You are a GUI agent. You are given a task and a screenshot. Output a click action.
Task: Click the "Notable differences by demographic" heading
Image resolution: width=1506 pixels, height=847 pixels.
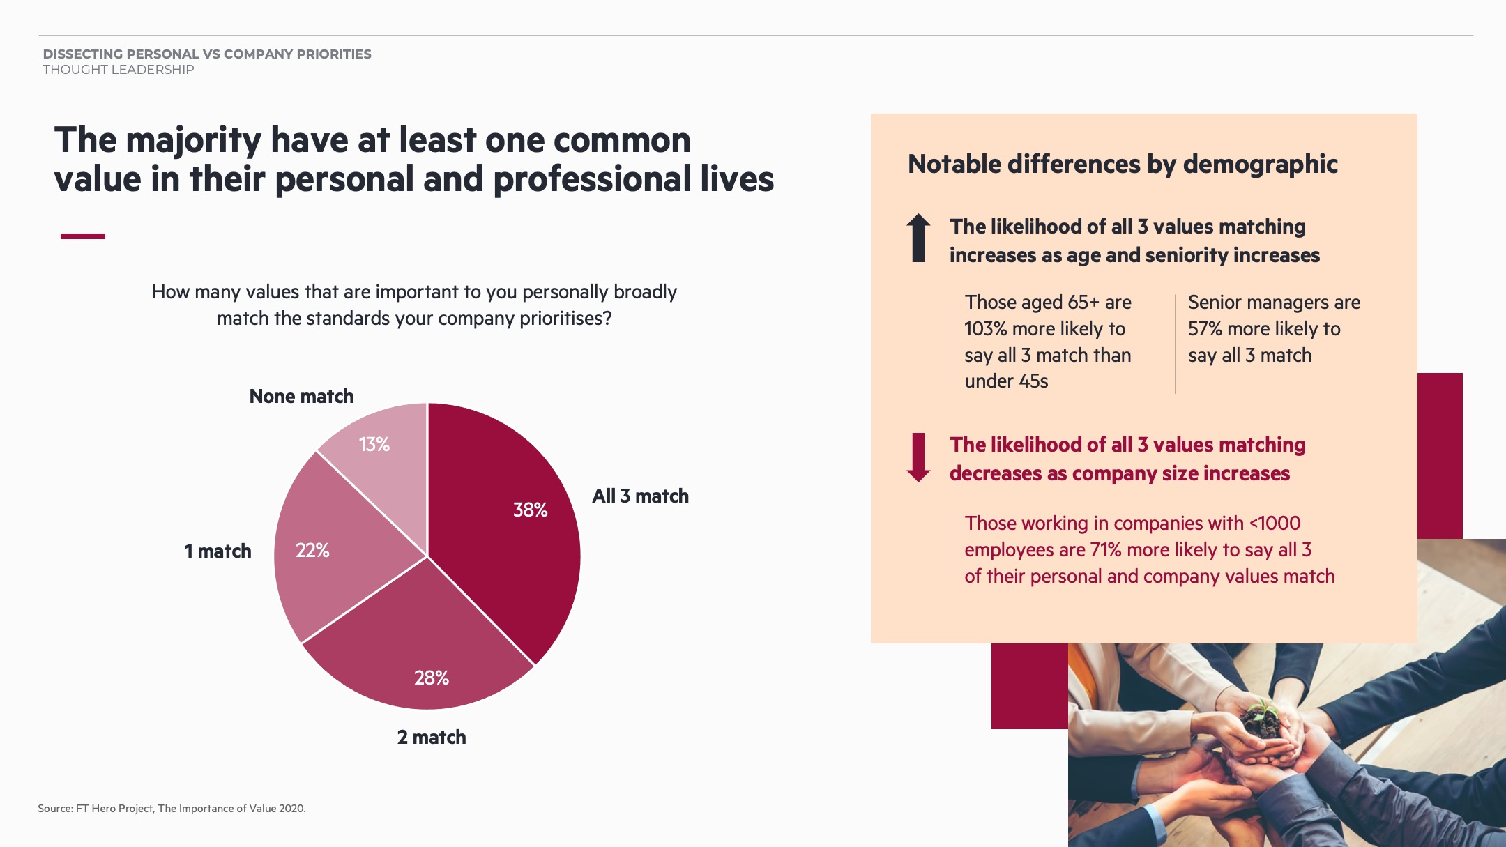tap(1123, 164)
